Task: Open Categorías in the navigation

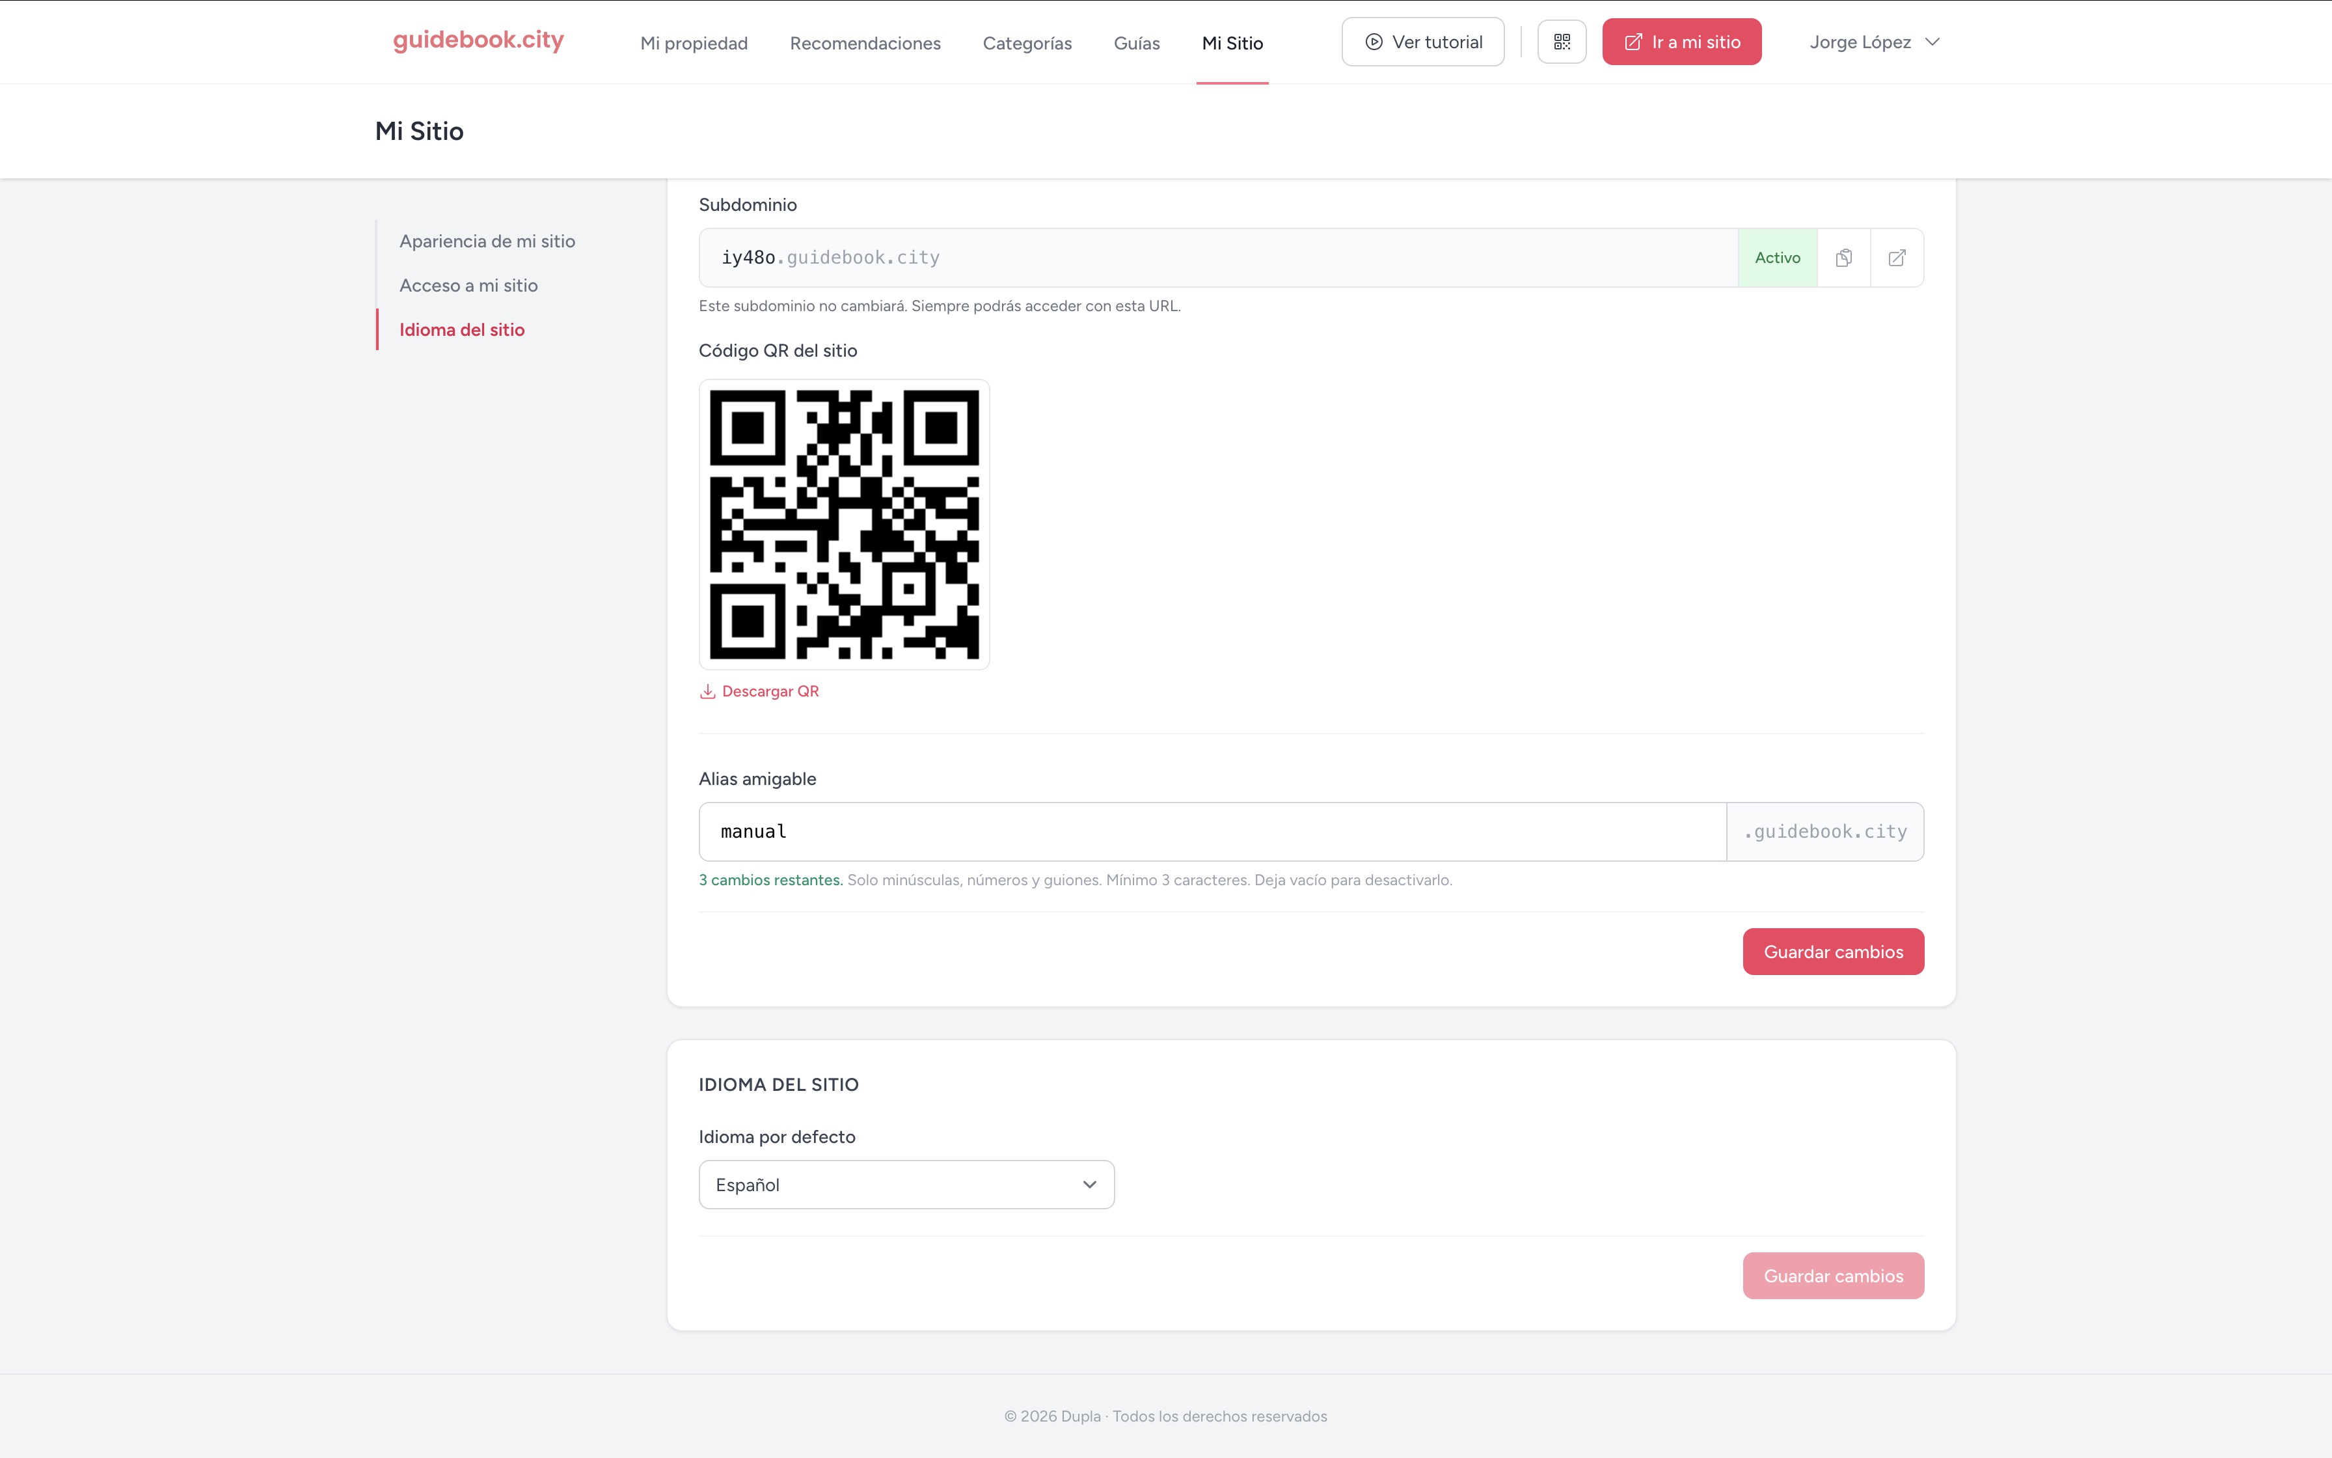Action: pyautogui.click(x=1027, y=42)
